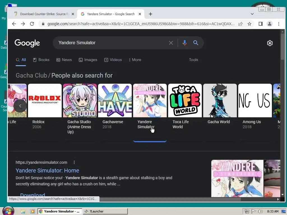Follow the Gacha Club breadcrumb link

coord(31,75)
